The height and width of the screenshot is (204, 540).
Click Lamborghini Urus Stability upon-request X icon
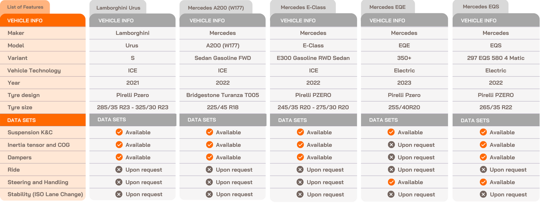pos(119,194)
